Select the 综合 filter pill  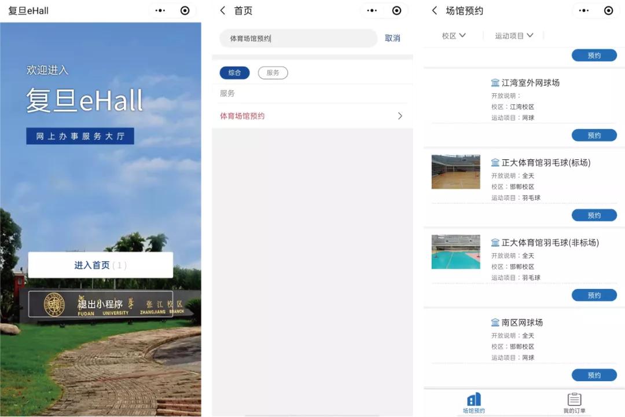click(x=234, y=72)
